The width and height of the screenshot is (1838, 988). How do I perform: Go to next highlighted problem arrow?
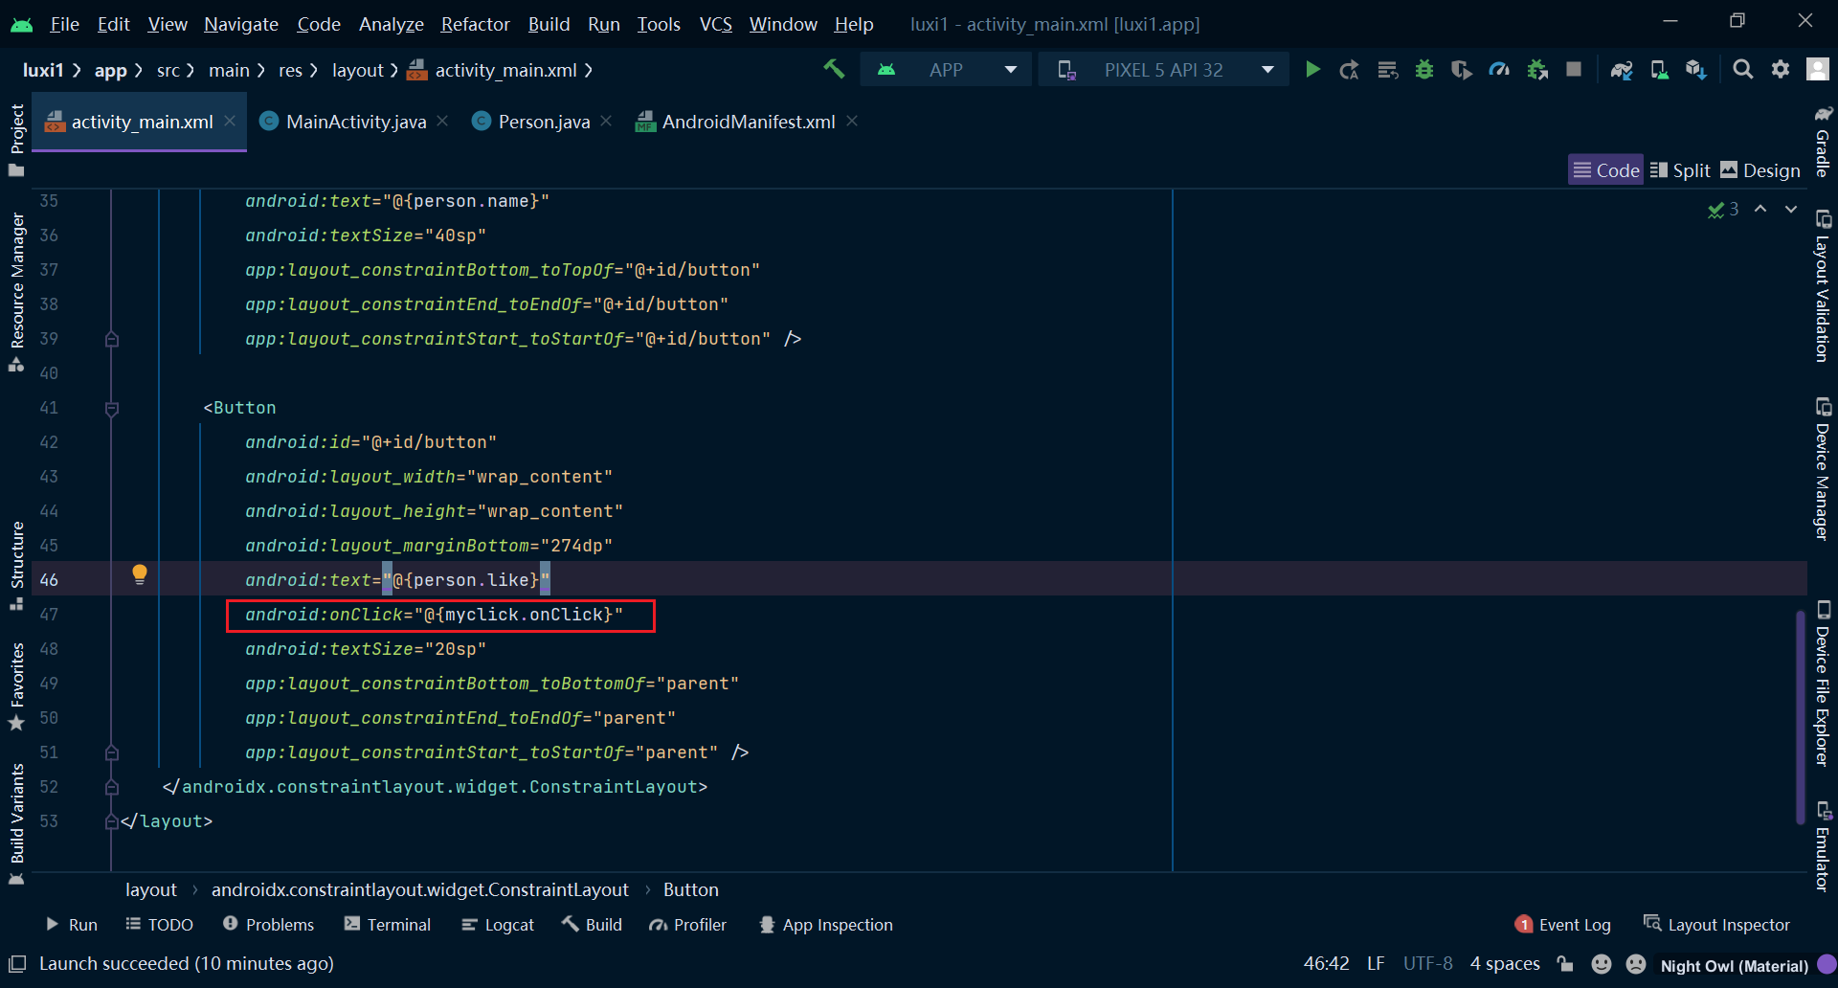(1791, 209)
